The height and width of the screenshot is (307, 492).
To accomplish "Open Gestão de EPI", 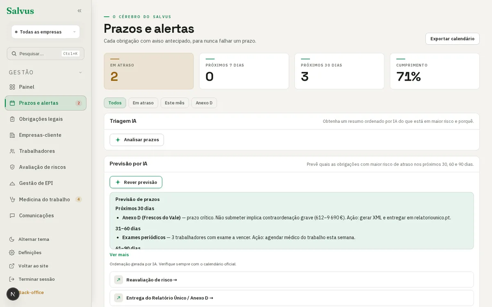I will click(46, 183).
